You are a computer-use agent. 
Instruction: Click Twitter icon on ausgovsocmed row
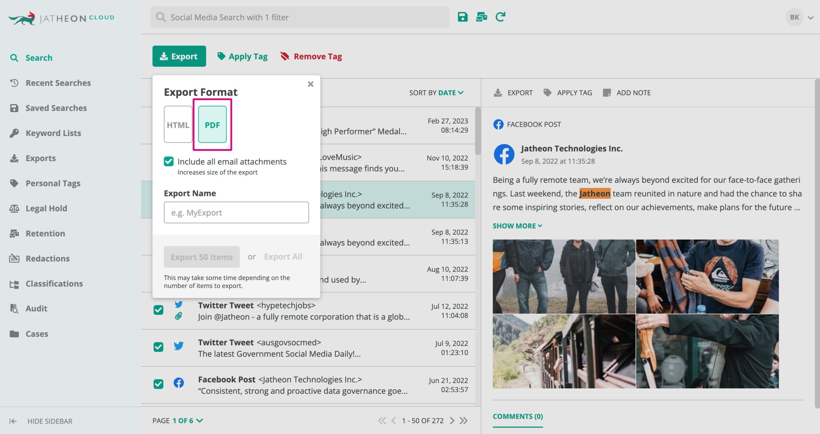coord(179,346)
